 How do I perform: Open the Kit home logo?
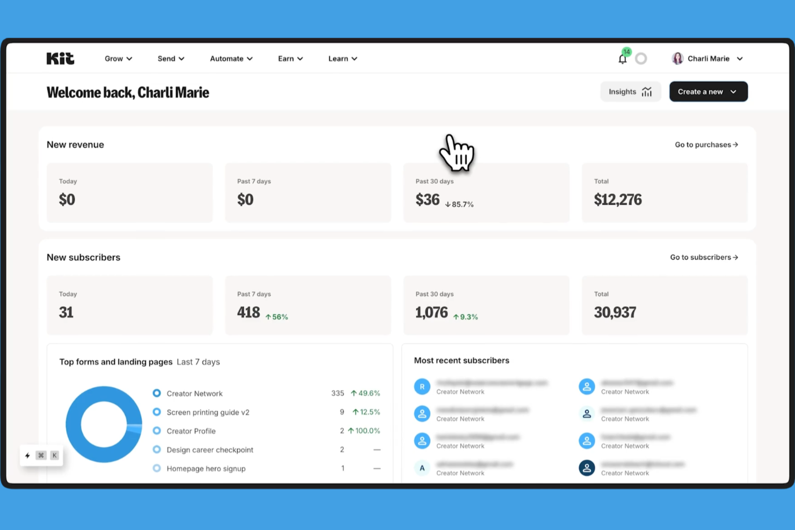coord(60,58)
